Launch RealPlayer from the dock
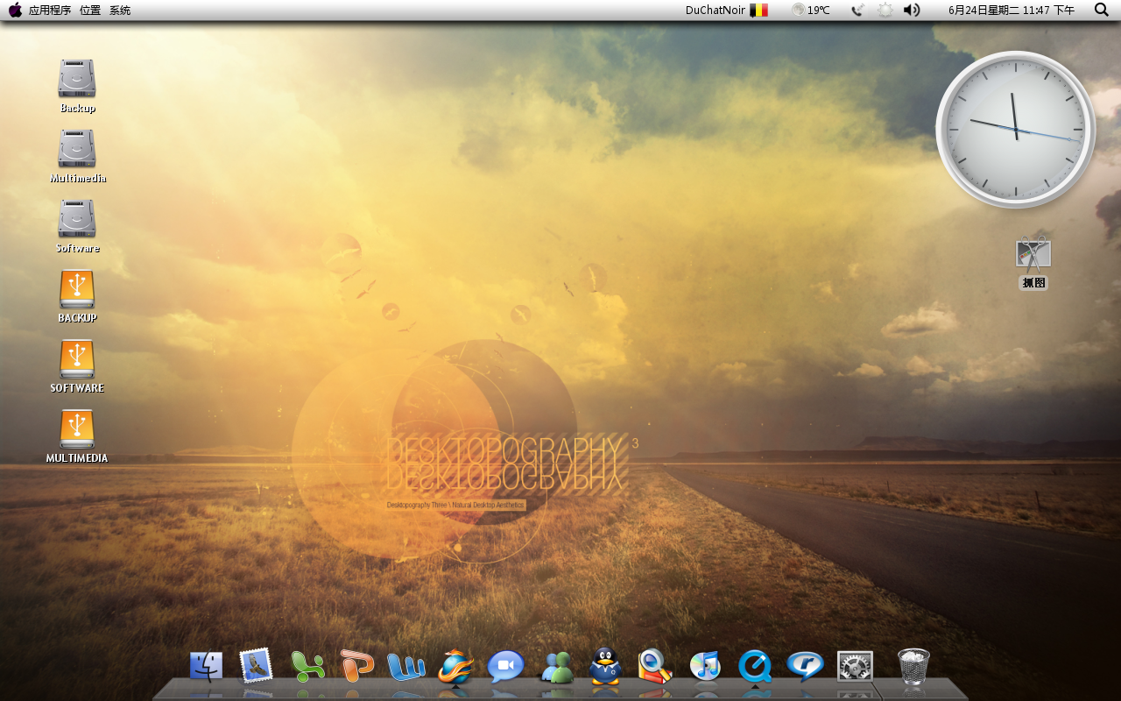Image resolution: width=1121 pixels, height=701 pixels. pos(805,667)
